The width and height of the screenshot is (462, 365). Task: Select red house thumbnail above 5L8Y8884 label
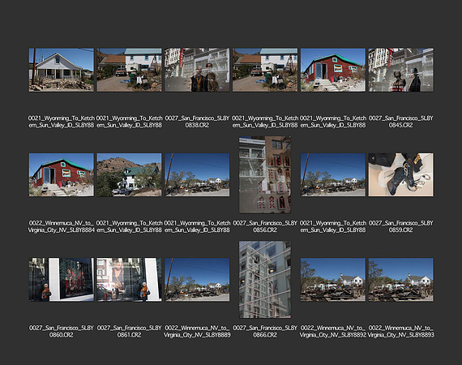tap(62, 174)
